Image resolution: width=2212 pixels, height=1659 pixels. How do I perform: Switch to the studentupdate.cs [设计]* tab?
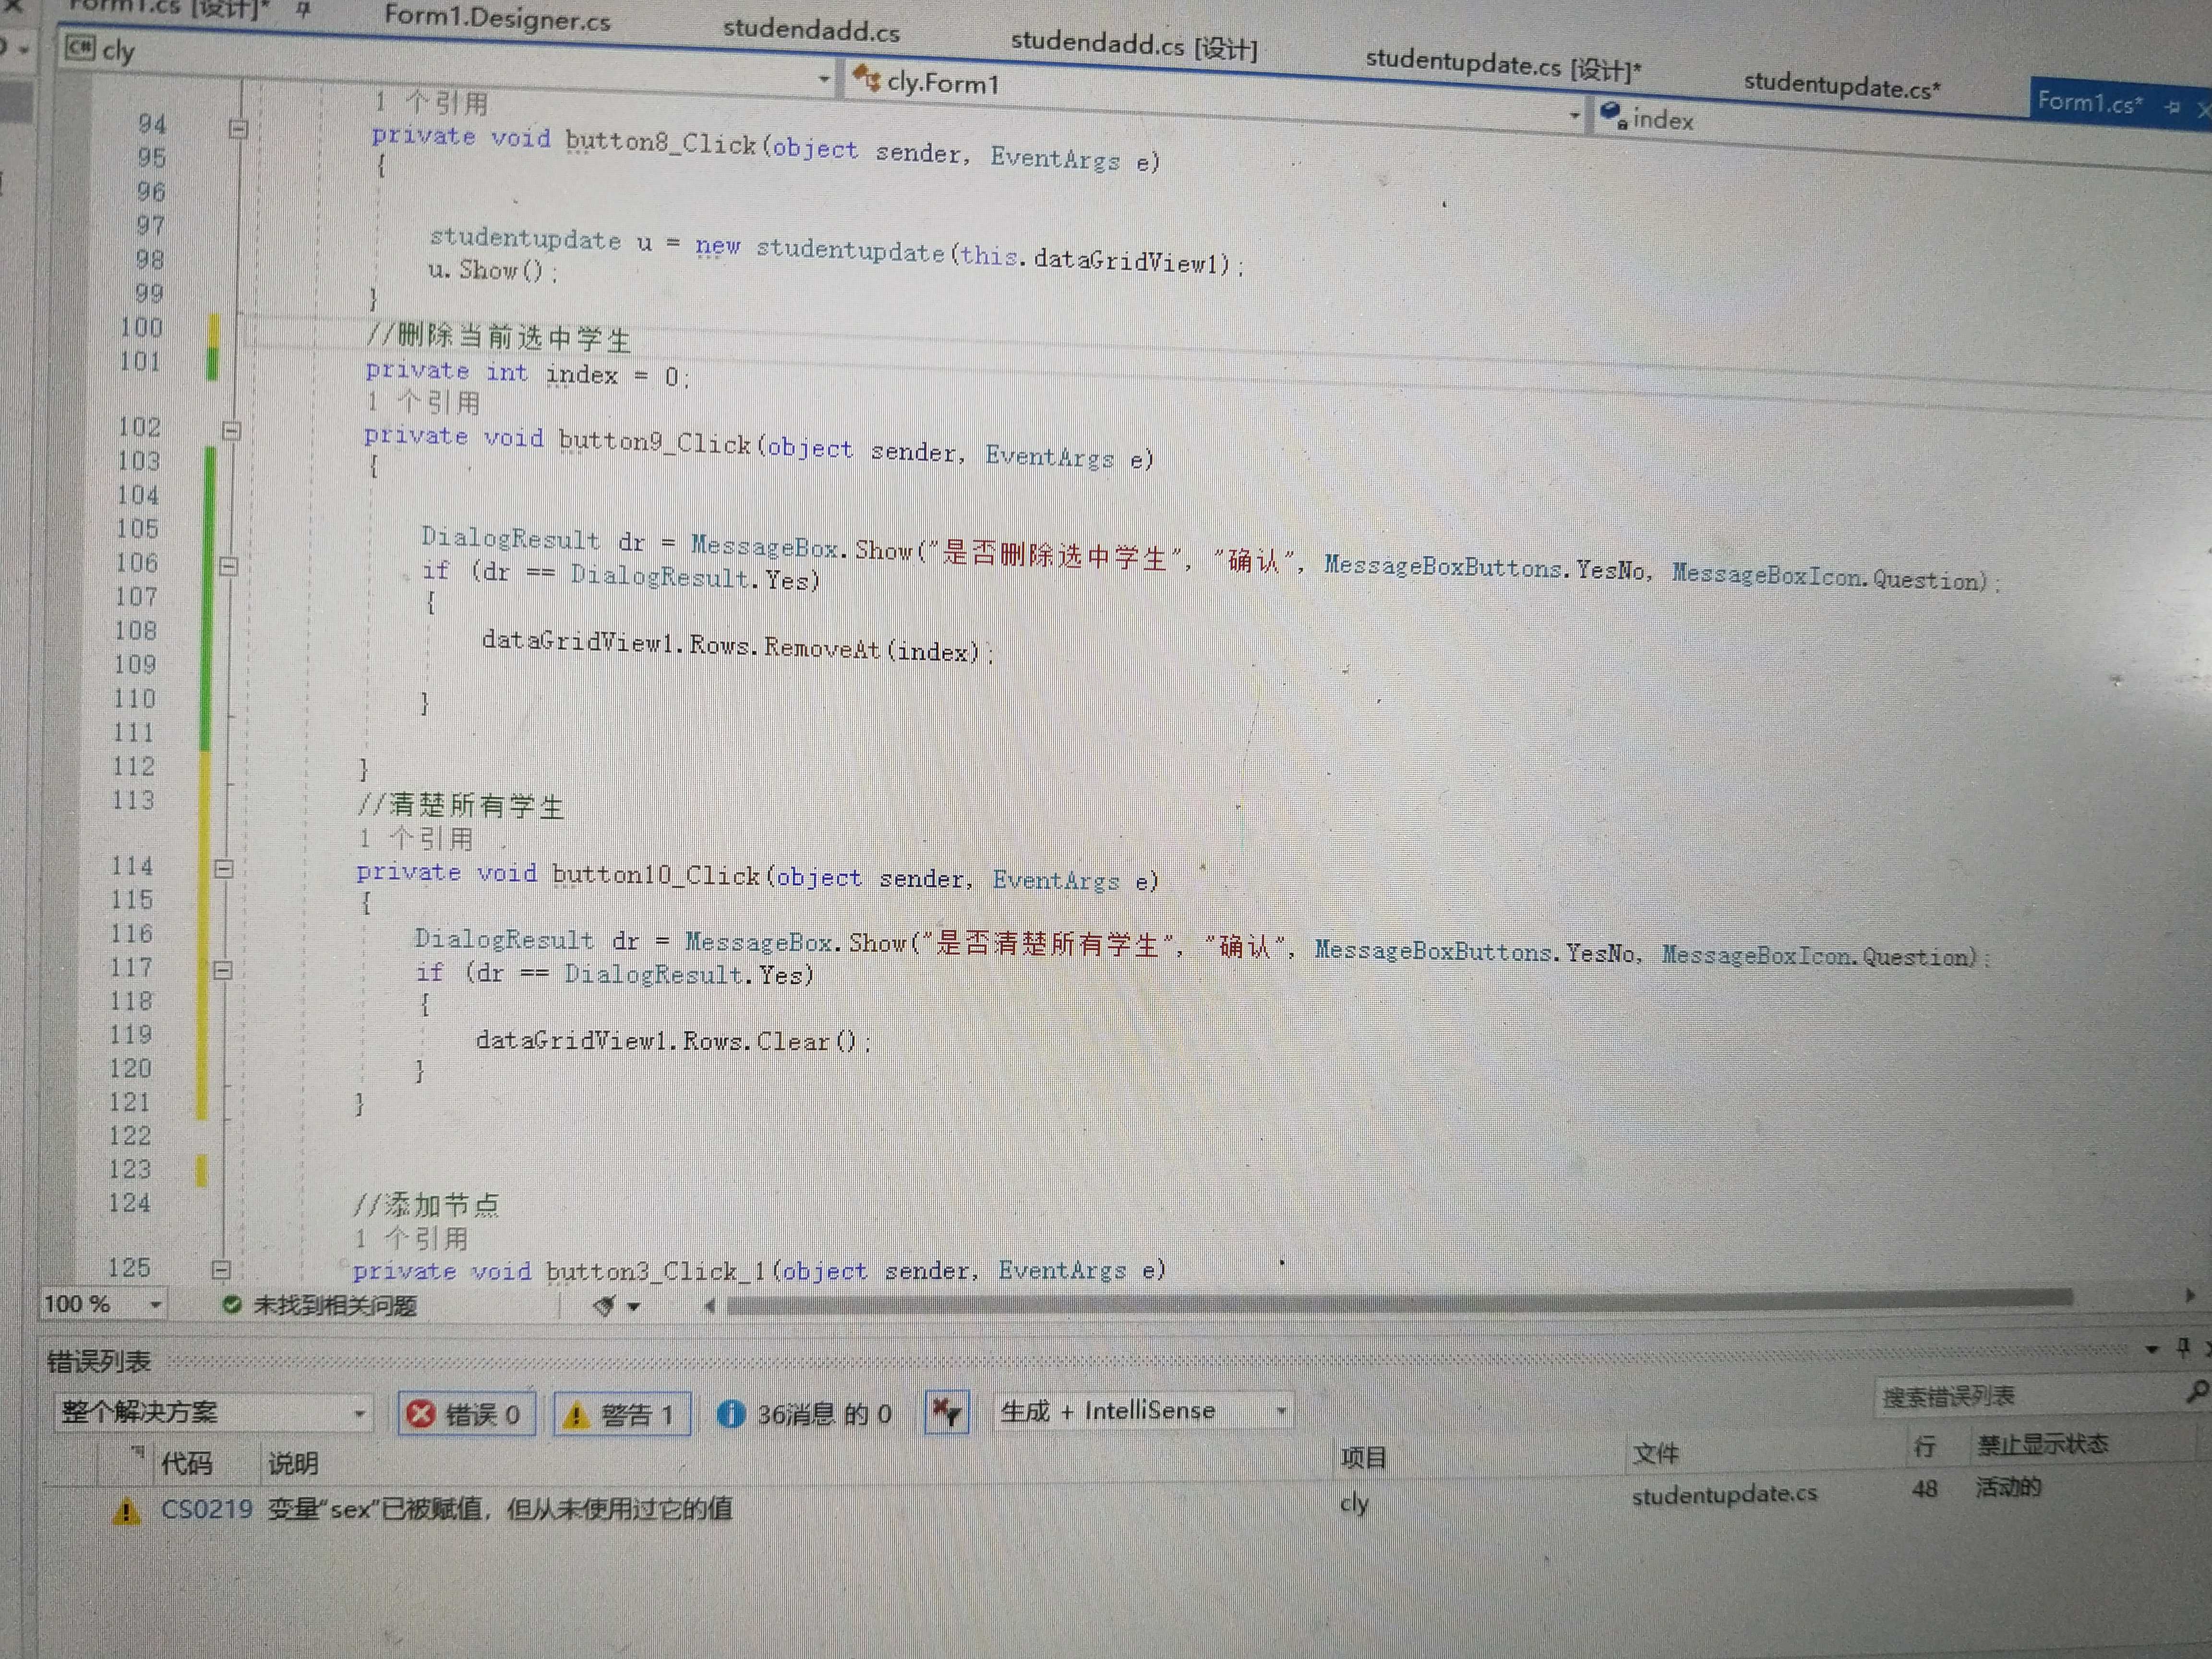point(1503,65)
